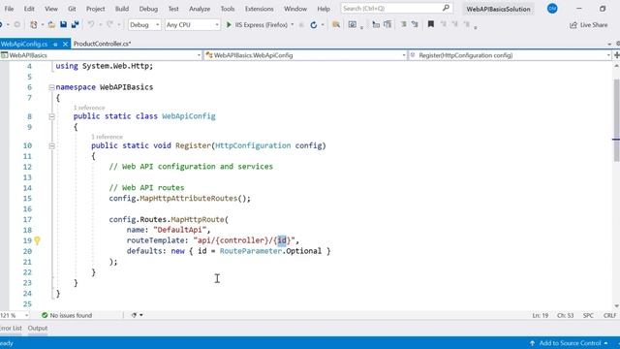620x349 pixels.
Task: Open the File menu
Action: pos(9,9)
